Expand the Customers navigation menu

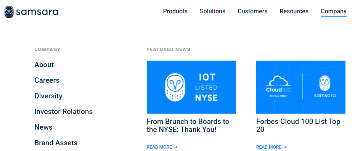(x=252, y=11)
